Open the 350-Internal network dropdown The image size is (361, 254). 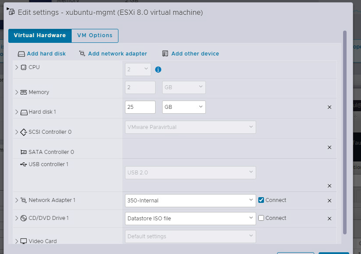click(190, 201)
